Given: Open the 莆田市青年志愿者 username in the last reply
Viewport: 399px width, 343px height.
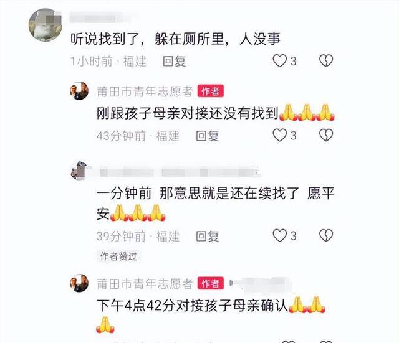Looking at the screenshot, I should click(x=145, y=283).
